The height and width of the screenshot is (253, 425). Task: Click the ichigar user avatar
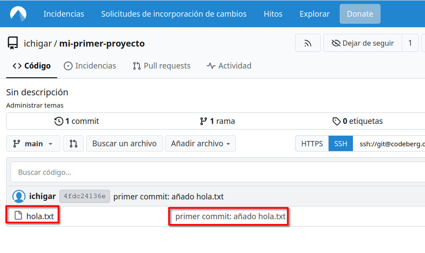[x=18, y=196]
